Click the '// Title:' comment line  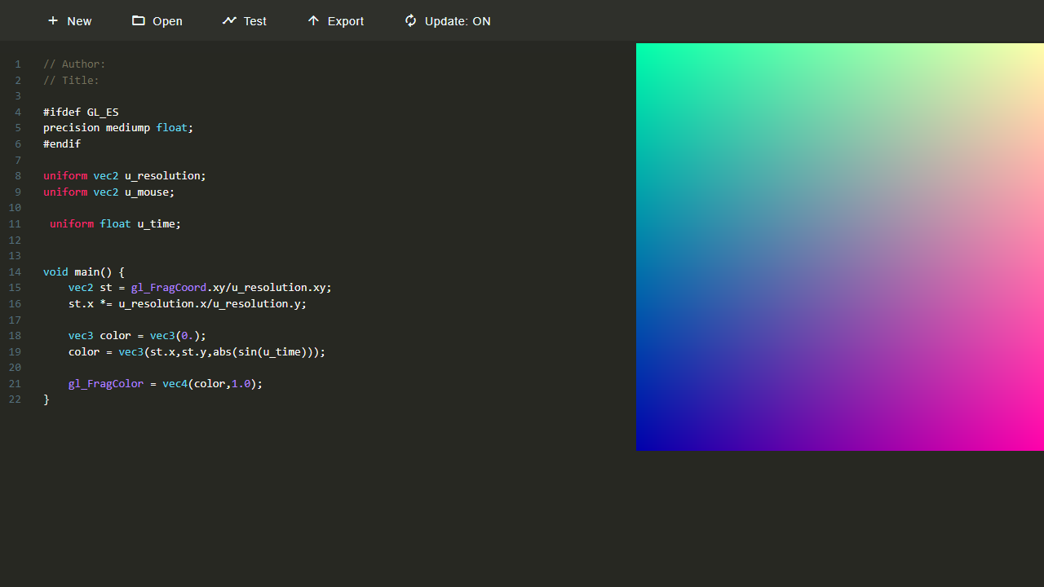point(71,81)
